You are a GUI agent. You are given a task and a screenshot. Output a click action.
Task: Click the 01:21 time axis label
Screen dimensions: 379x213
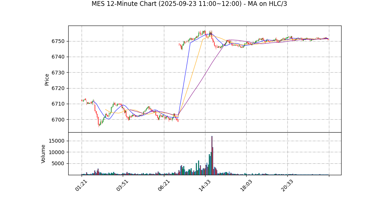[81, 185]
